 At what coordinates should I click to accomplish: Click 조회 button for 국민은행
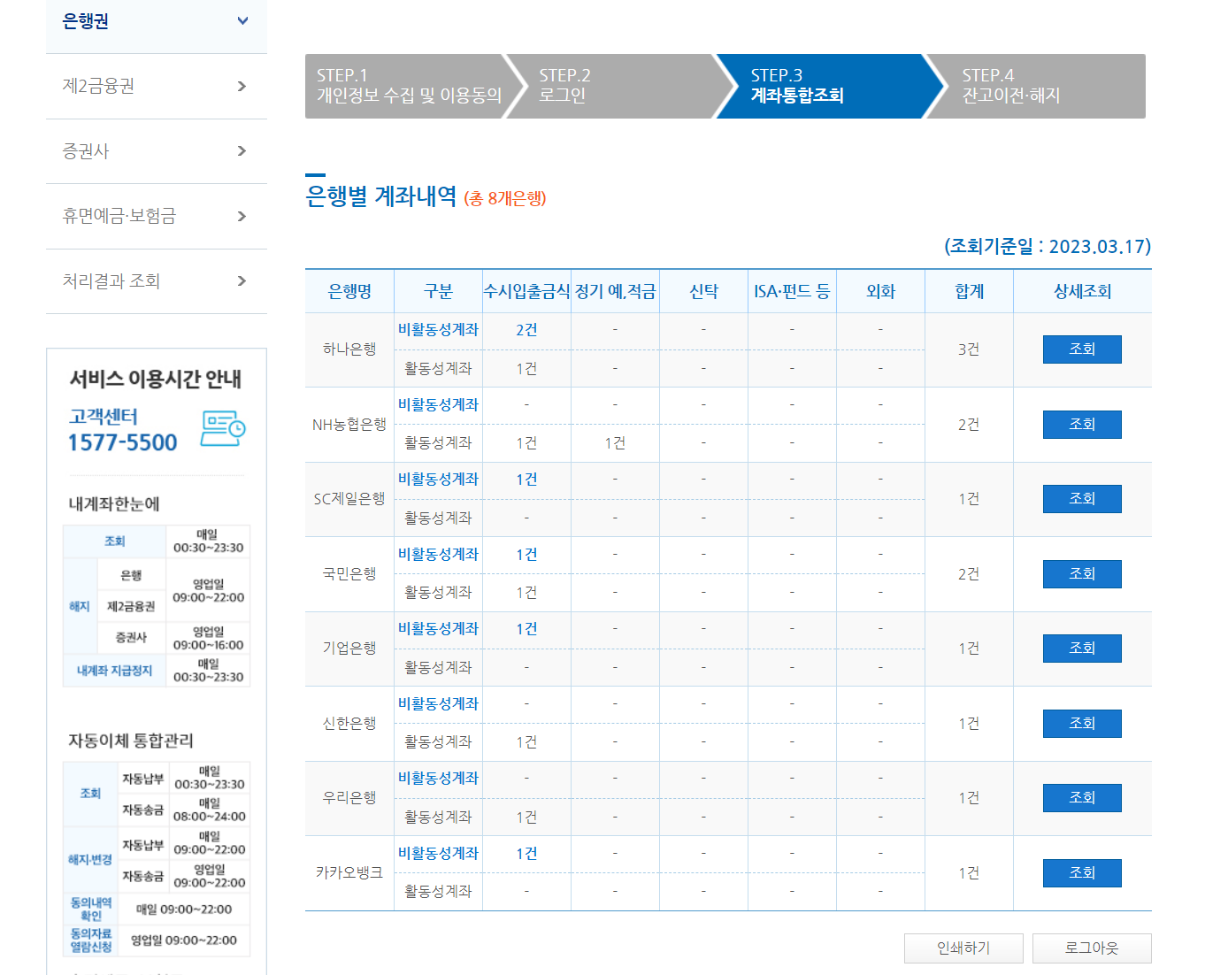[x=1082, y=574]
